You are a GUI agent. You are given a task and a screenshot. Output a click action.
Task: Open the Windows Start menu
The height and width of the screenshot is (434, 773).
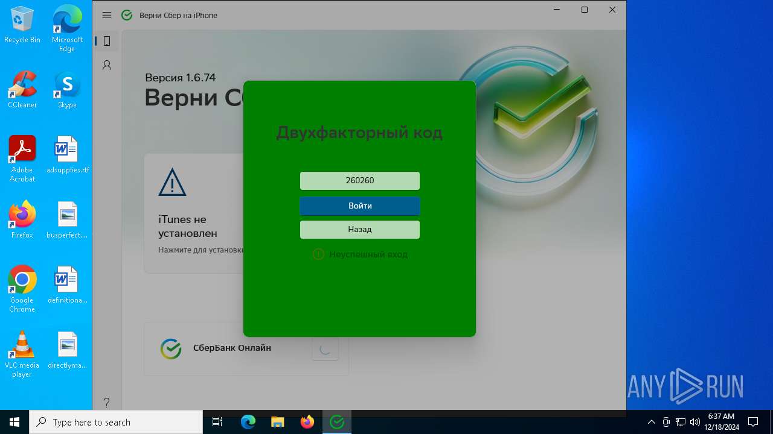(x=14, y=422)
